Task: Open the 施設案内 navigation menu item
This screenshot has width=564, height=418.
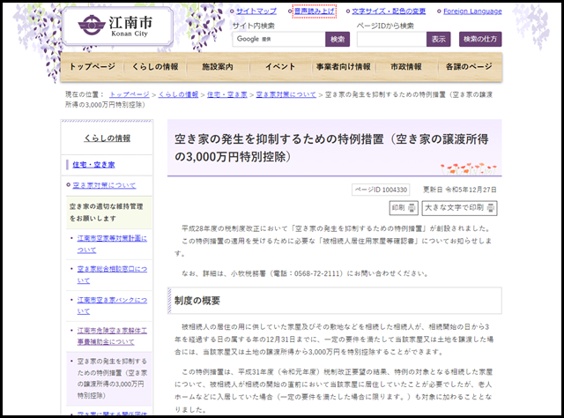Action: [x=218, y=67]
